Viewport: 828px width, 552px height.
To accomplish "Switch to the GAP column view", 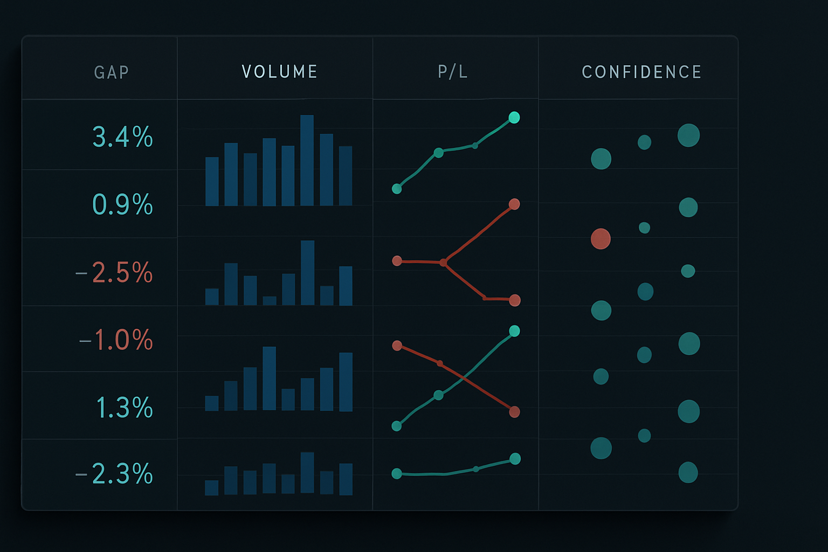I will 111,72.
